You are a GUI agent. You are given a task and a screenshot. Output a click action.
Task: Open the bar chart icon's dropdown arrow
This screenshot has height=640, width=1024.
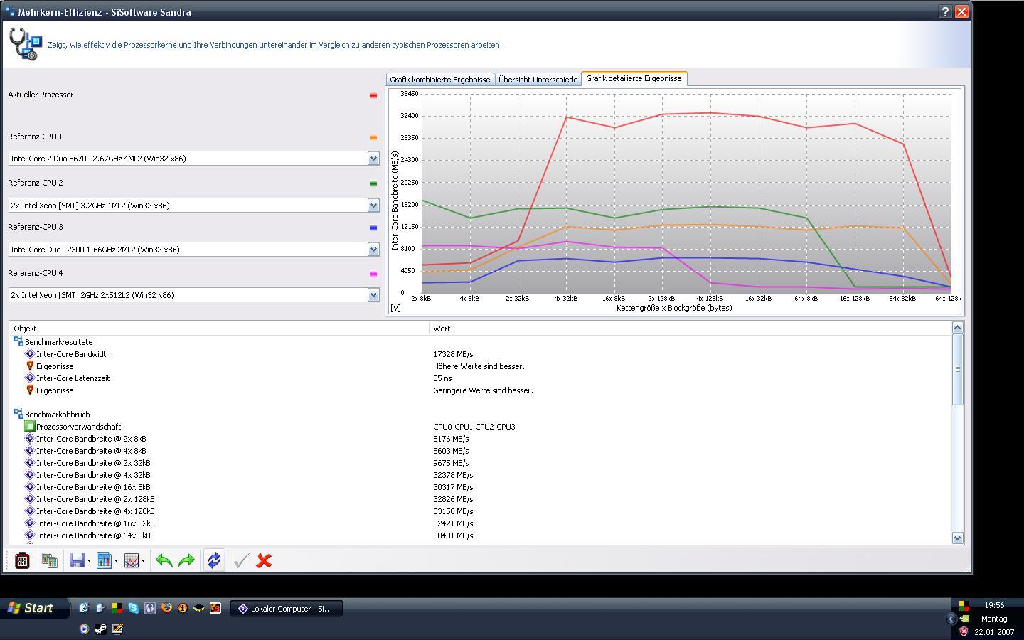[x=116, y=561]
